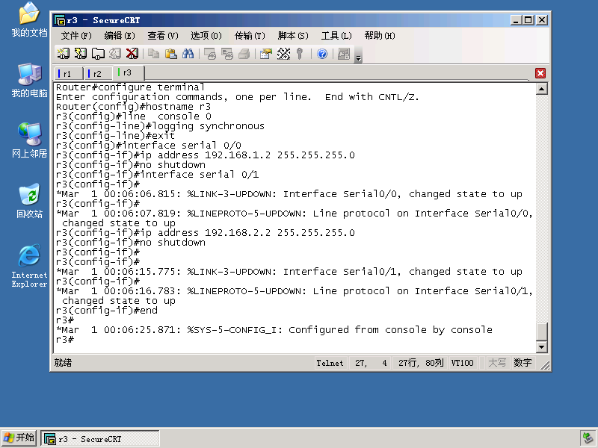Open the 编辑(E) menu
The image size is (598, 448).
(x=120, y=36)
